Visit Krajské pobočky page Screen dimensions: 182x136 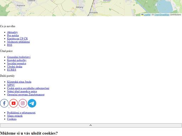coord(17,60)
